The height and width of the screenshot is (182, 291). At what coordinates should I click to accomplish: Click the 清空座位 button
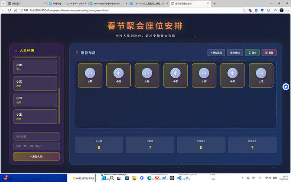[235, 53]
